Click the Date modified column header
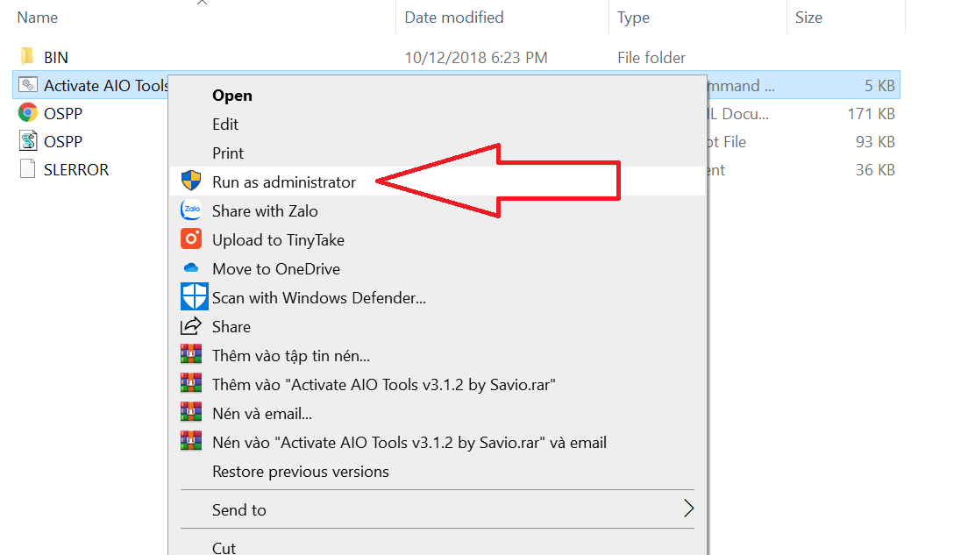 click(452, 17)
